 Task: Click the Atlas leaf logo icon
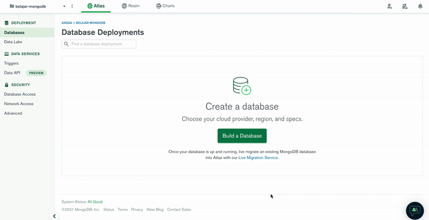tap(90, 6)
